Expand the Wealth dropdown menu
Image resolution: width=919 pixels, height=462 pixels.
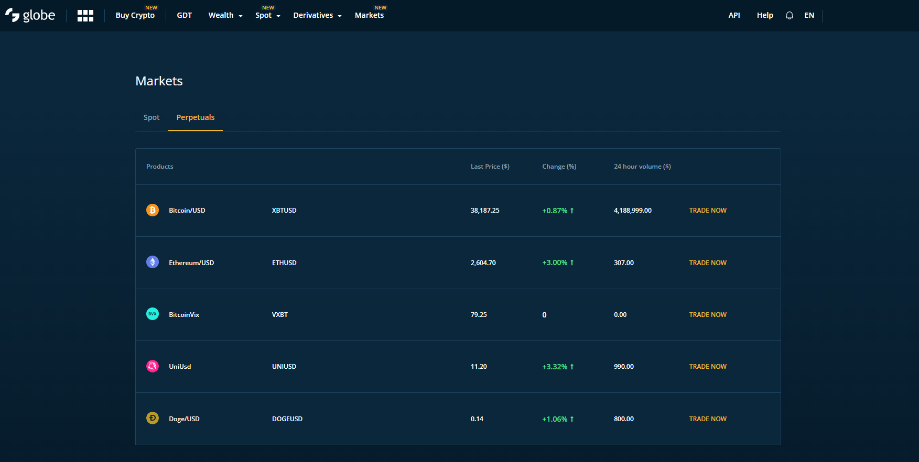tap(225, 16)
